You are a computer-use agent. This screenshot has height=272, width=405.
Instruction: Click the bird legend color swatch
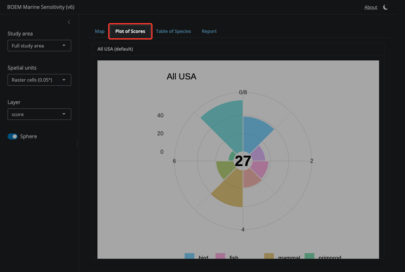pyautogui.click(x=190, y=256)
